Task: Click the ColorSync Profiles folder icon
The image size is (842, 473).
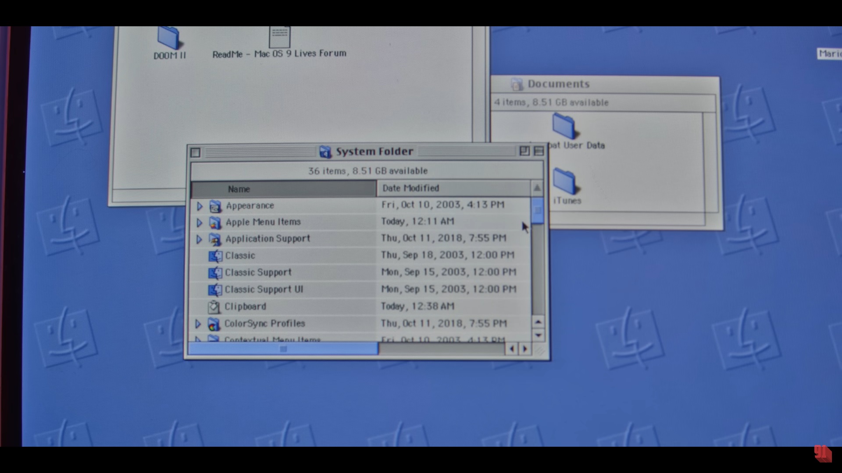Action: (x=214, y=324)
